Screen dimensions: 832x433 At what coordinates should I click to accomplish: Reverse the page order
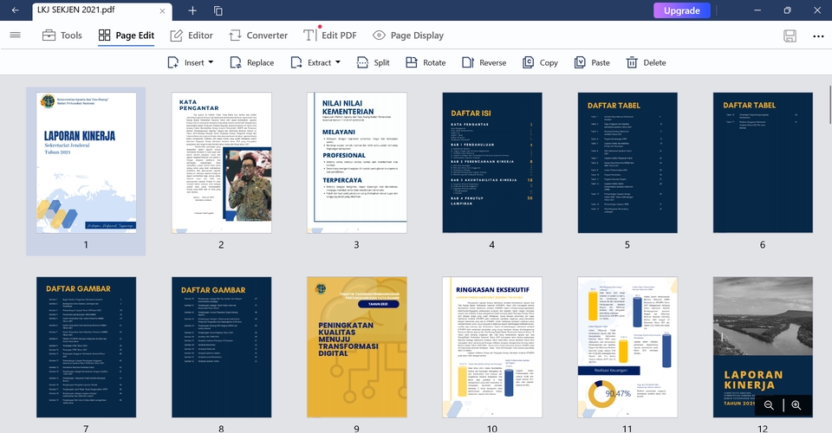pyautogui.click(x=484, y=62)
